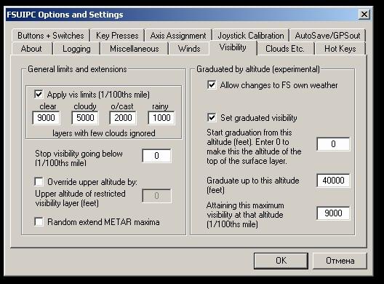Open the Clouds Etc. tab

click(285, 49)
